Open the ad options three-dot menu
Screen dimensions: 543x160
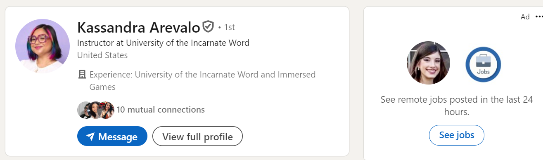(x=539, y=17)
